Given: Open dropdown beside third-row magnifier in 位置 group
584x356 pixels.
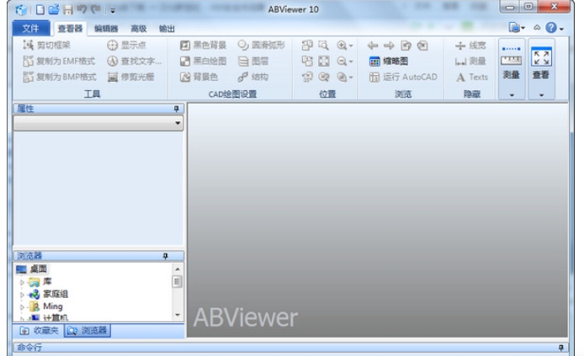Looking at the screenshot, I should pos(351,77).
